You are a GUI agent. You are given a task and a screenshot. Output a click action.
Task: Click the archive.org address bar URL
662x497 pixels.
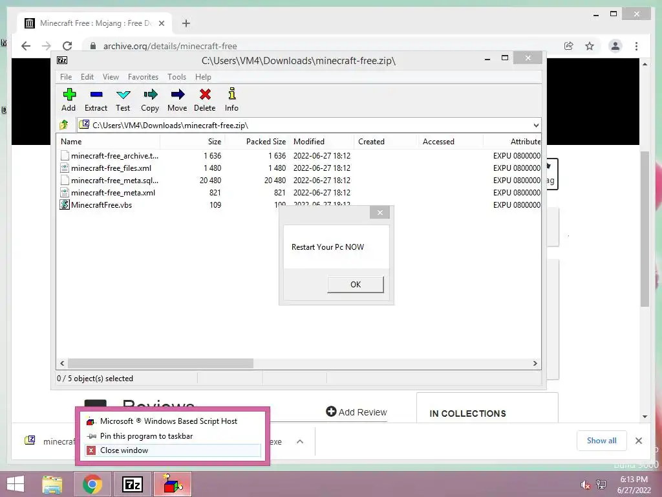(x=170, y=46)
